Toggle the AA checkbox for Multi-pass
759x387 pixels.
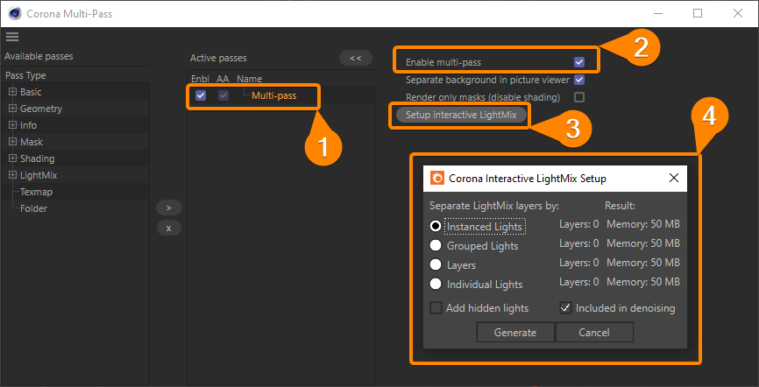223,95
